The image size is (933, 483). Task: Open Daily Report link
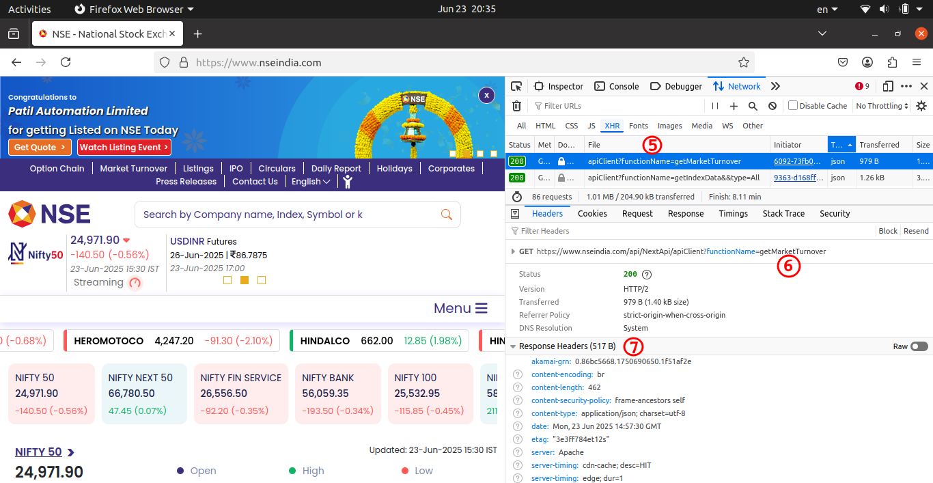336,169
